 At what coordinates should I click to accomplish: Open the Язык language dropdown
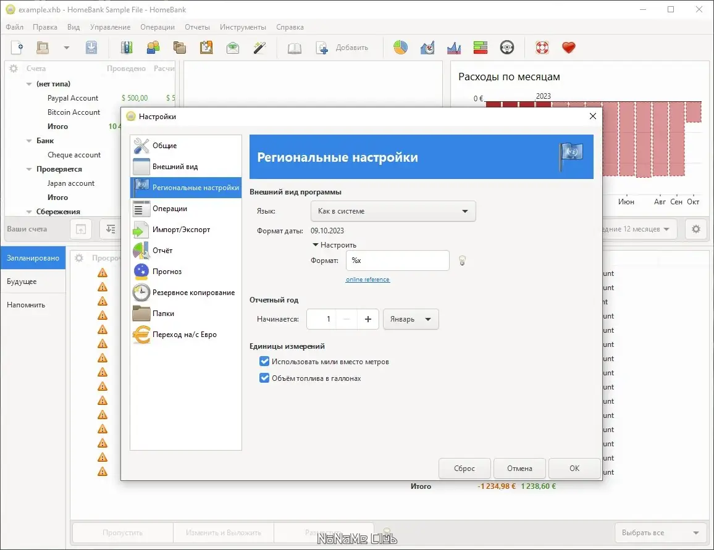tap(393, 211)
